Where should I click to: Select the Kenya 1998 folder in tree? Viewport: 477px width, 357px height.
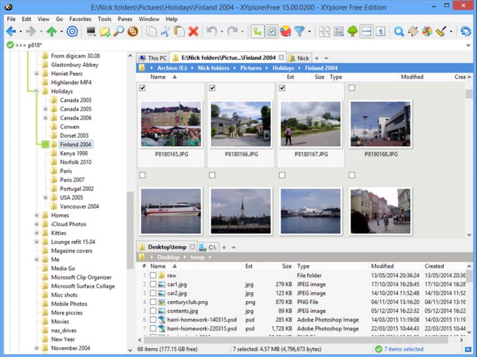click(x=73, y=153)
